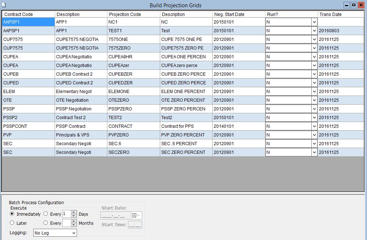Click the Projection Code column header

click(133, 14)
